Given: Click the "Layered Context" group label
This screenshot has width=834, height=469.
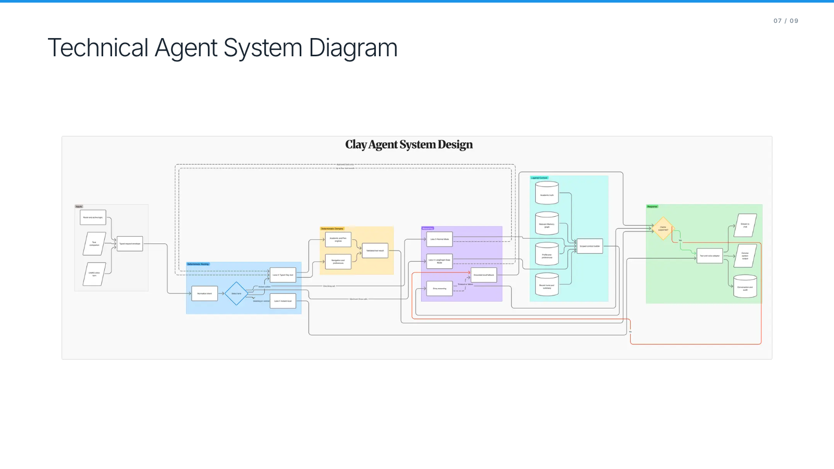Looking at the screenshot, I should [x=539, y=178].
